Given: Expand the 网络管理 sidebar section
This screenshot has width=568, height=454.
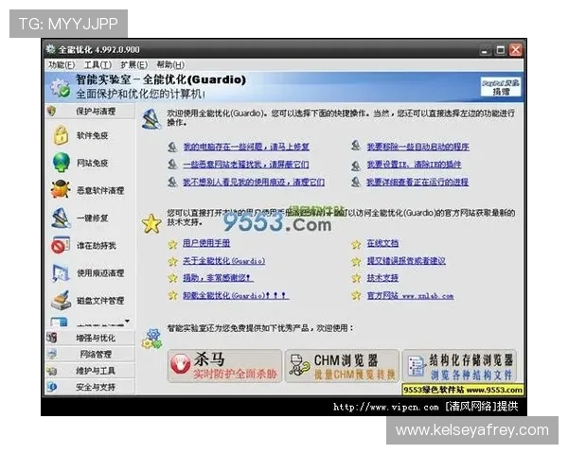Looking at the screenshot, I should click(x=90, y=354).
